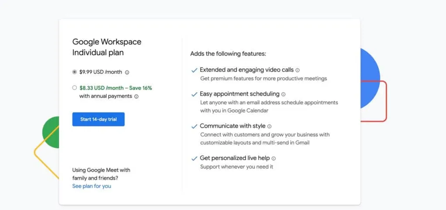The image size is (446, 210).
Task: Click checkmark beside Extended and engaging video calls
Action: click(x=194, y=70)
